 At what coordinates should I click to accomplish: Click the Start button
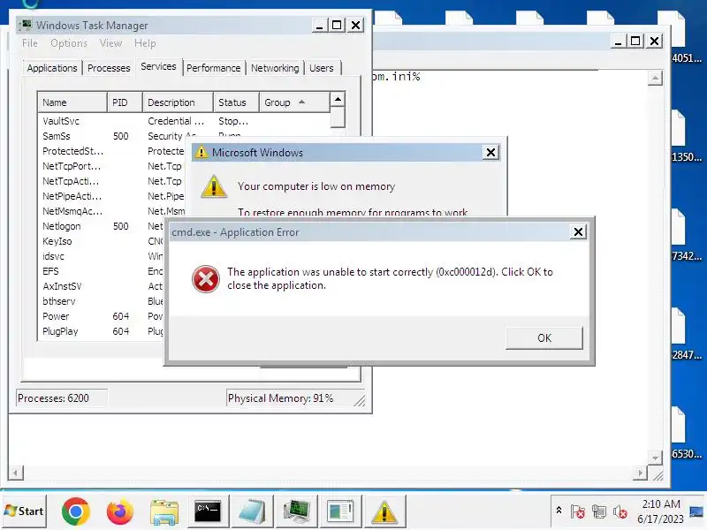tap(24, 511)
